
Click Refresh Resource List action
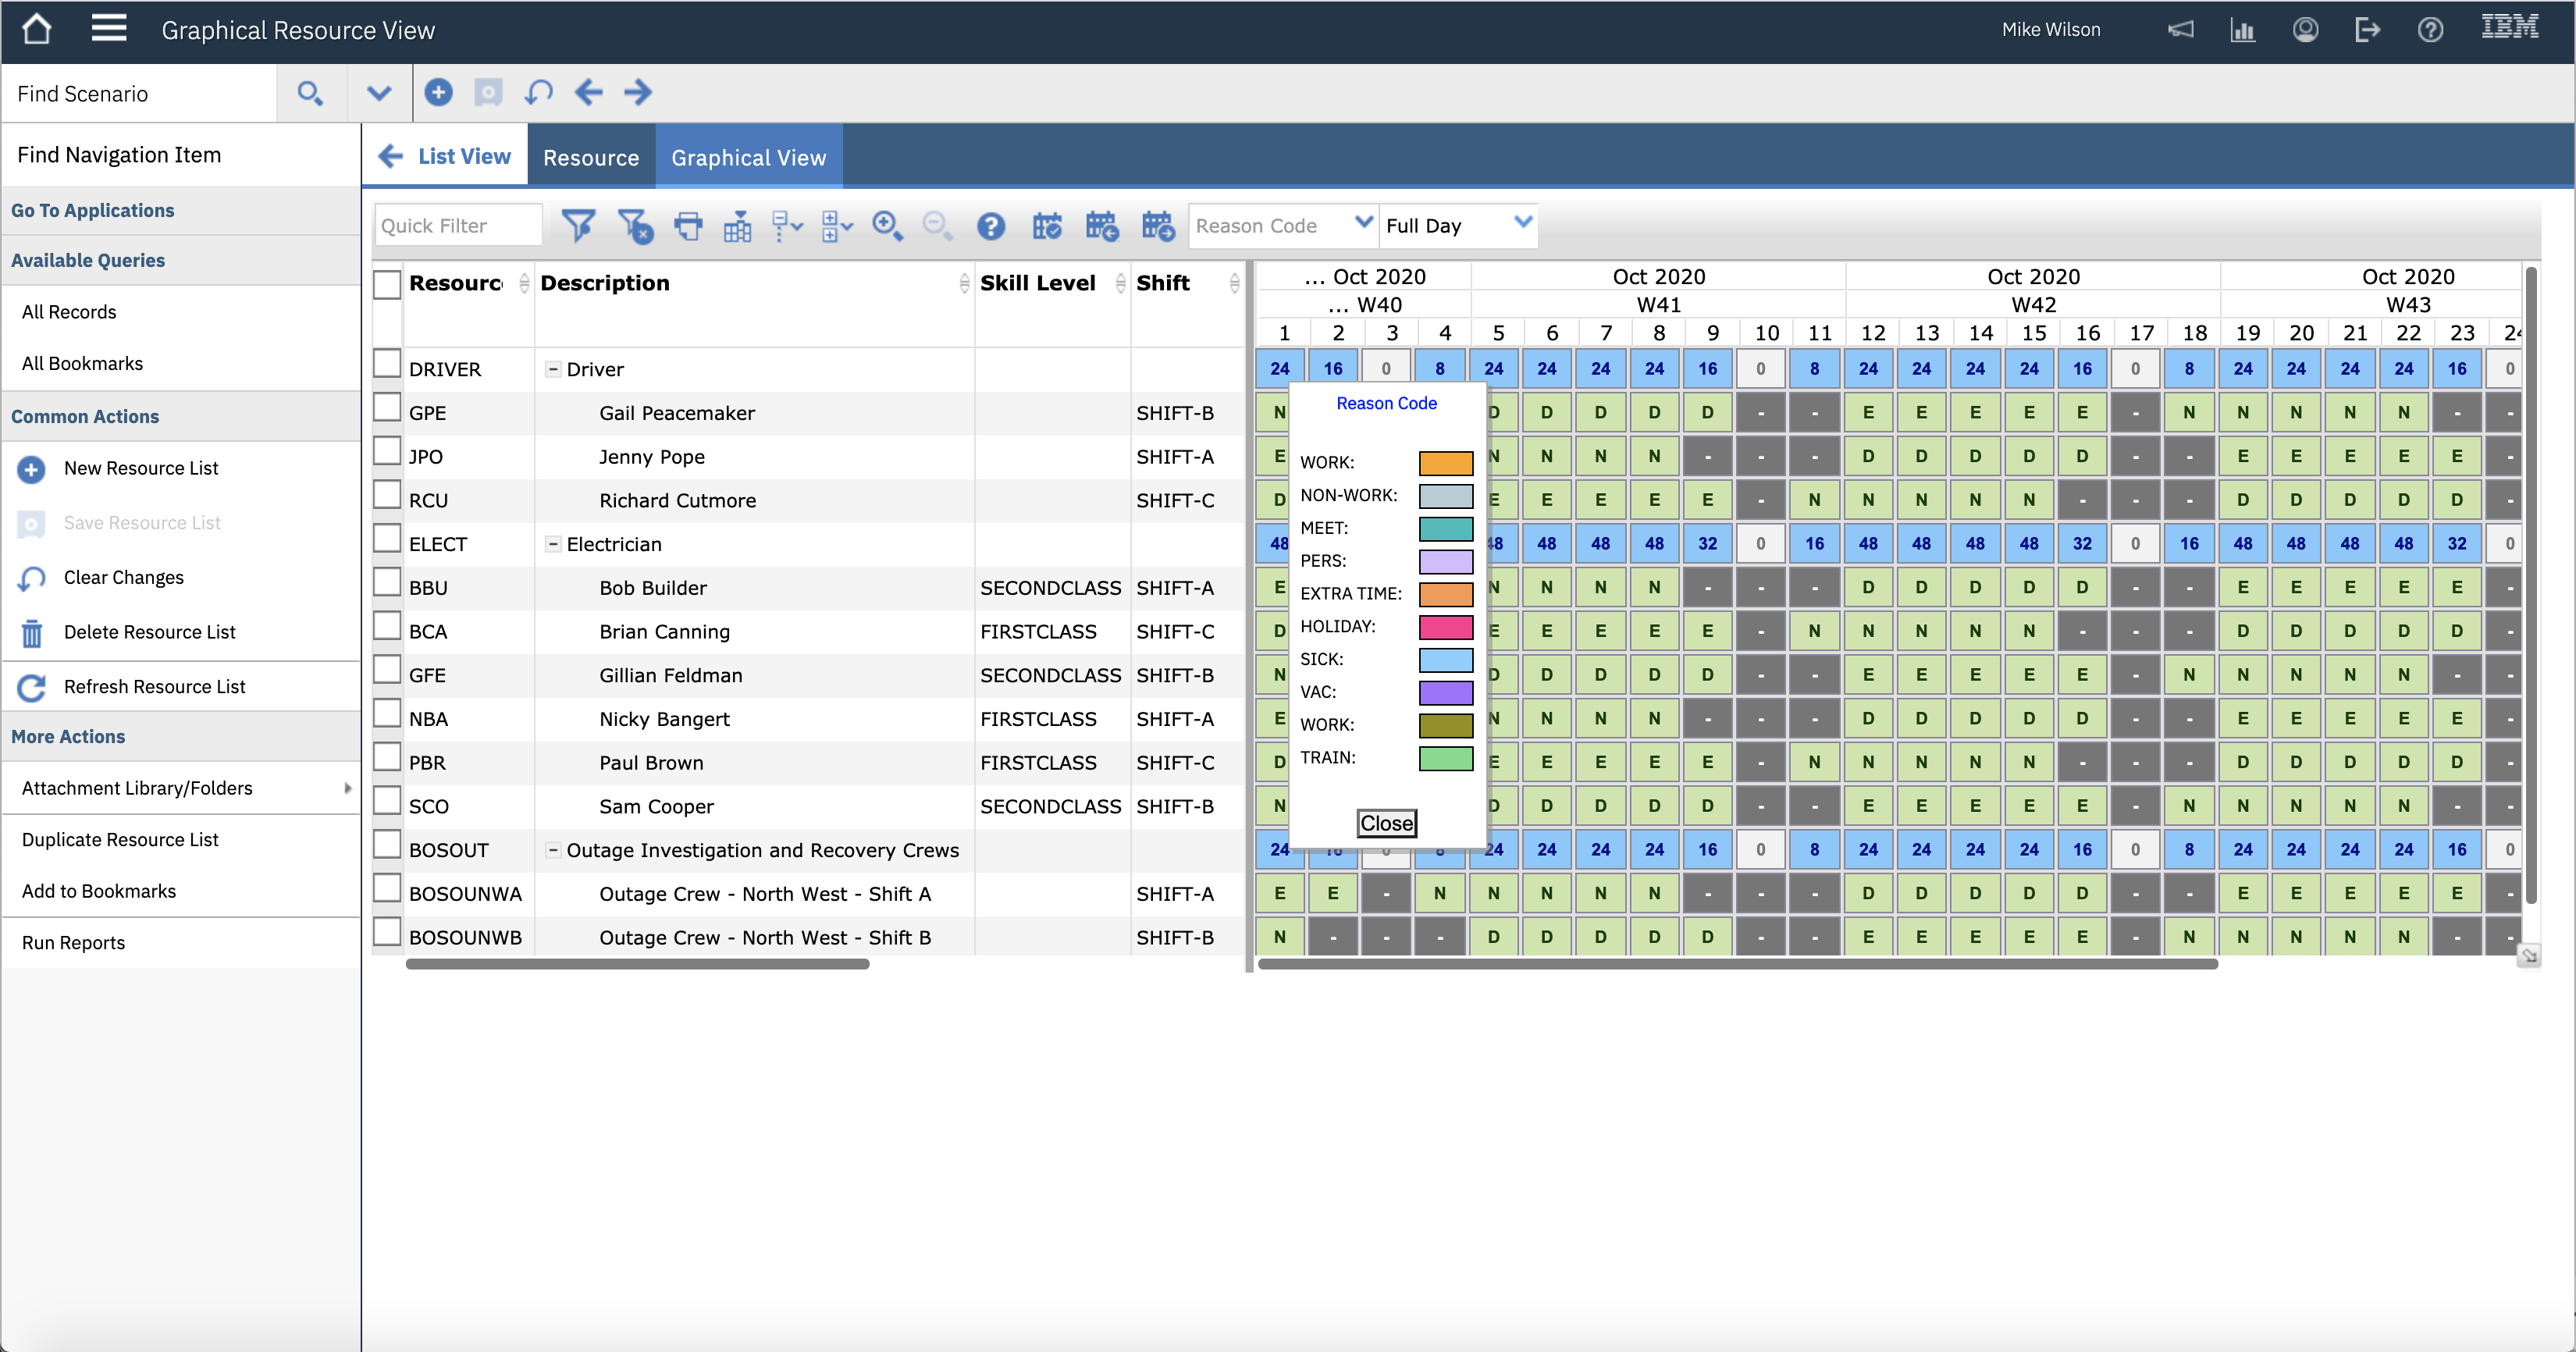(154, 686)
